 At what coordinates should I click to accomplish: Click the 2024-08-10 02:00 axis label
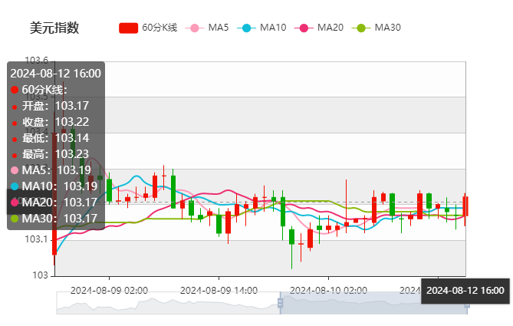point(328,290)
